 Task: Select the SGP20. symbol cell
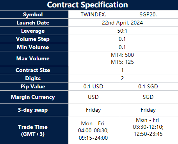click(149, 14)
